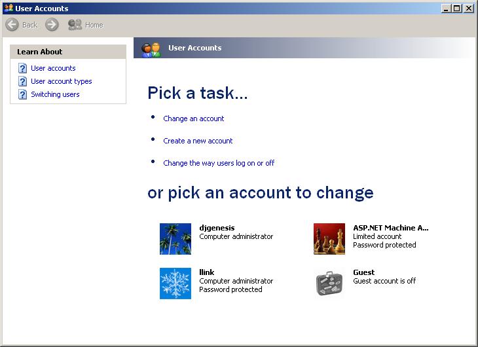478x347 pixels.
Task: Choose Change an account task
Action: coord(194,119)
